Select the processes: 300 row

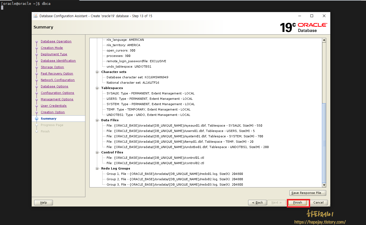[118, 56]
